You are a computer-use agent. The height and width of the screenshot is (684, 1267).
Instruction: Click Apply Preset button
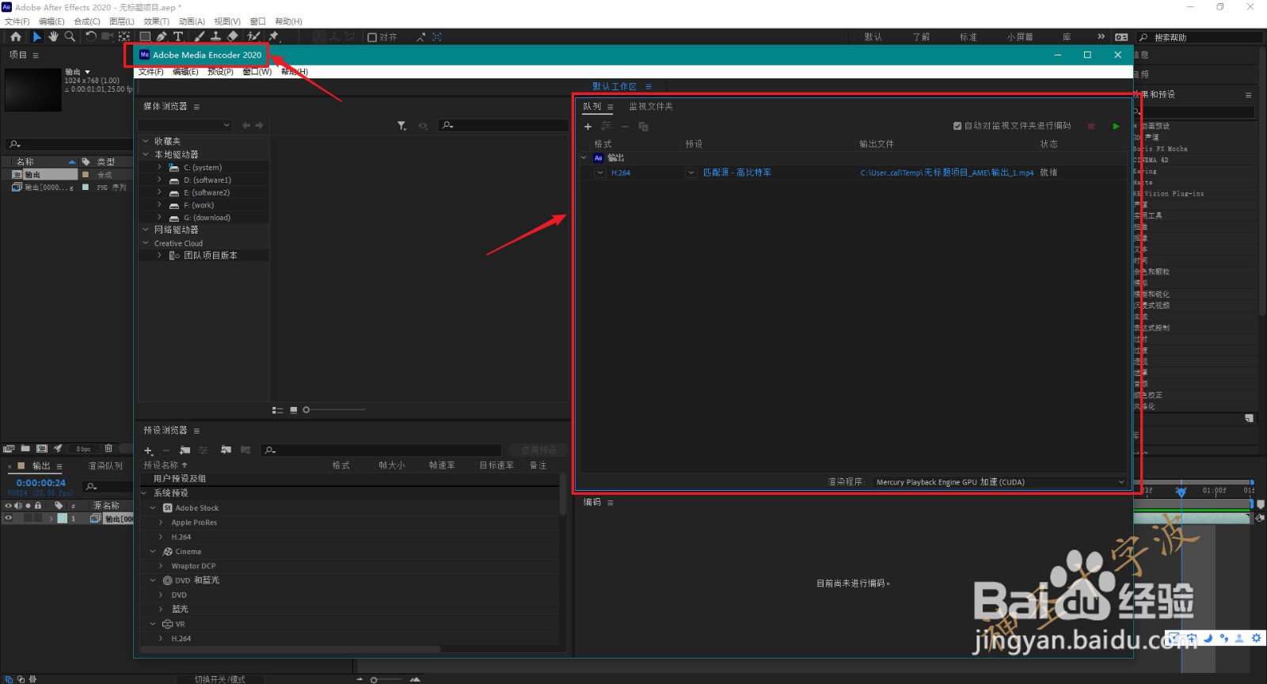click(x=538, y=450)
